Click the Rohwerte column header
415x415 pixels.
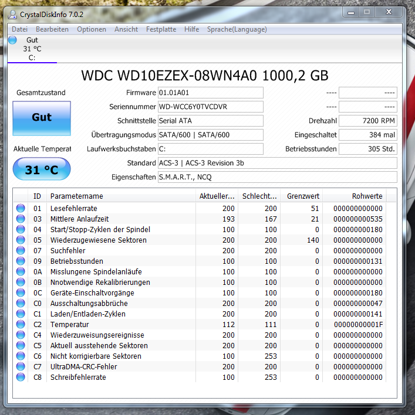click(x=355, y=196)
